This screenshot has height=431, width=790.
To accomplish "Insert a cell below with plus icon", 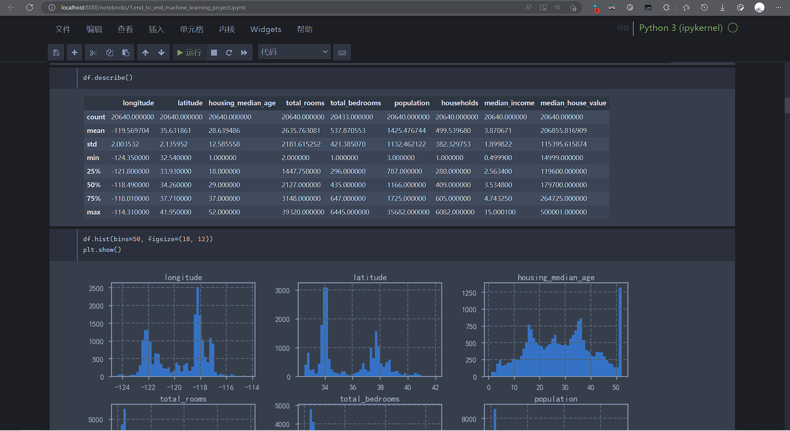I will click(74, 52).
